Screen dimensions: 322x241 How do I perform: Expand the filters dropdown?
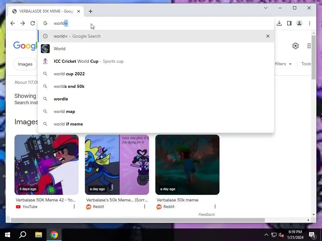[283, 64]
